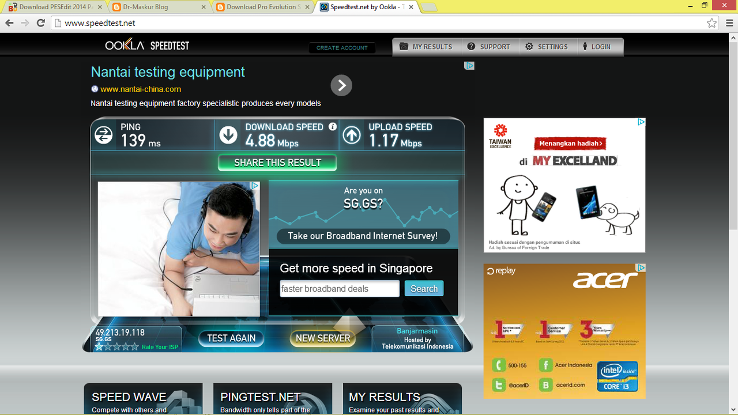
Task: Click Search button for broadband deals
Action: click(424, 289)
